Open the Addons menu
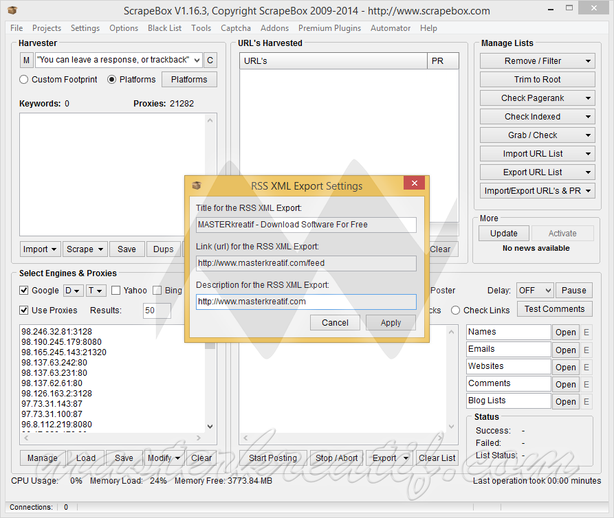The height and width of the screenshot is (518, 614). pyautogui.click(x=274, y=28)
